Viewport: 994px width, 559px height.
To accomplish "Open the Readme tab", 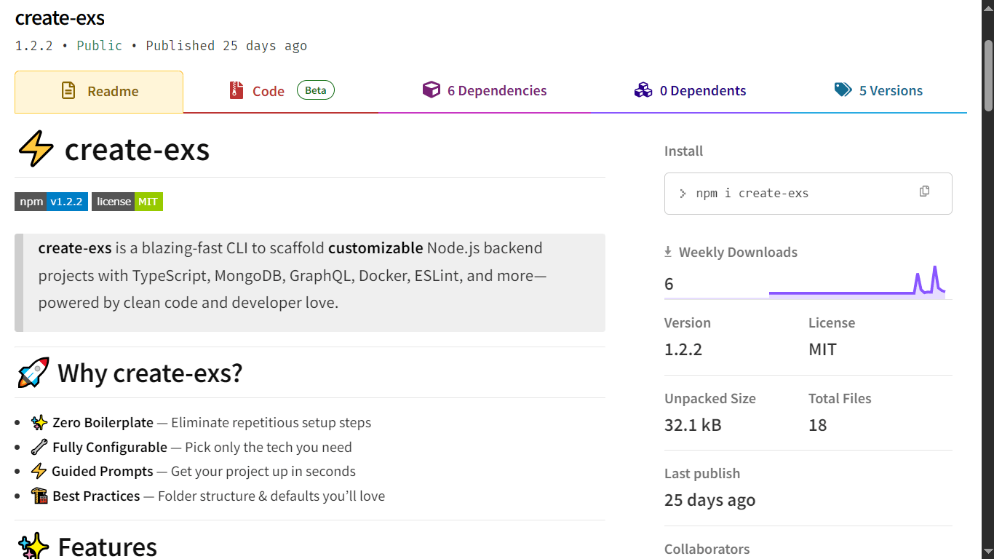I will (99, 92).
